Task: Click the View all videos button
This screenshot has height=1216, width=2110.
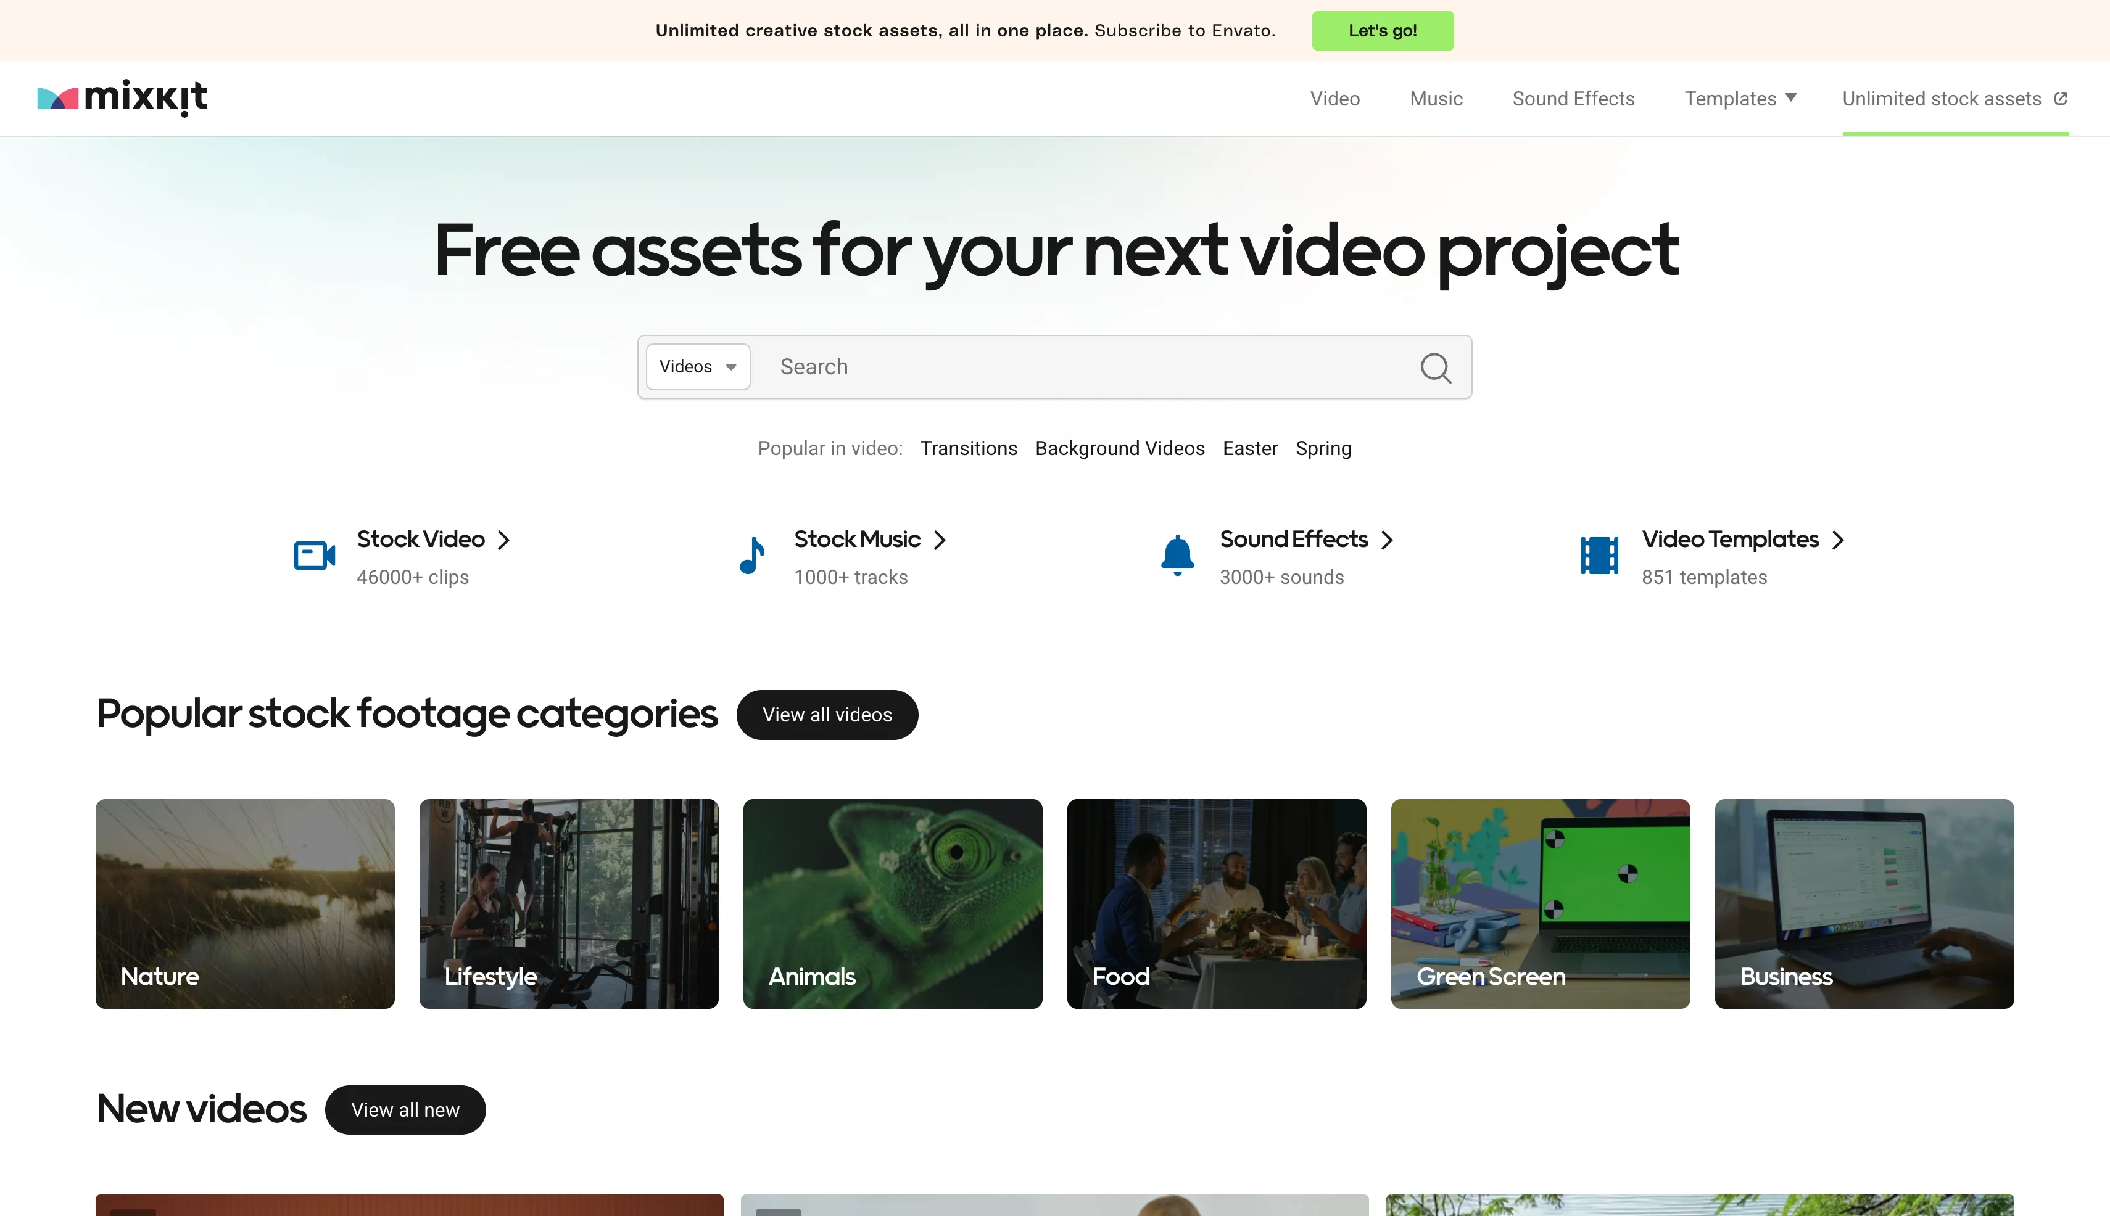Action: point(827,715)
